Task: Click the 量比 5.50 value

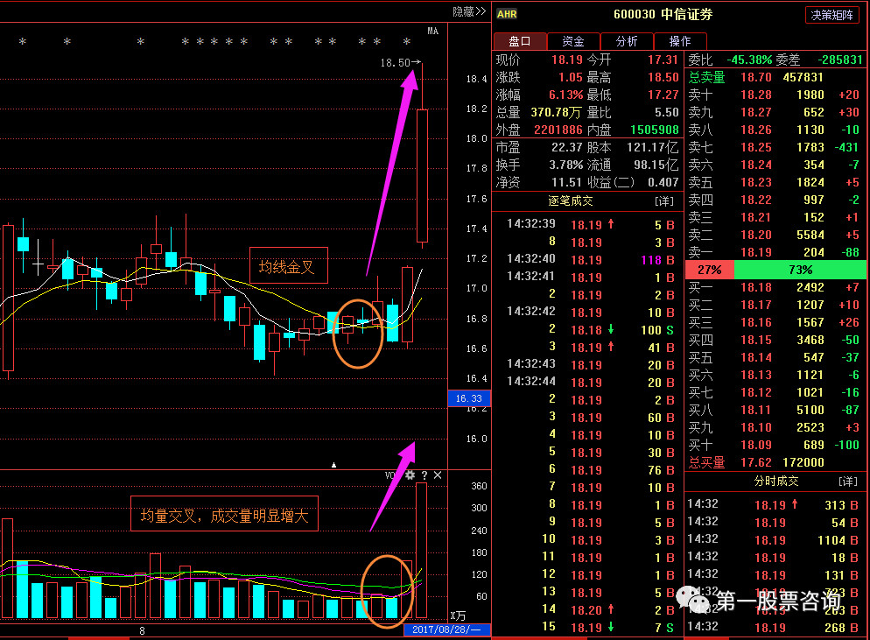Action: point(666,113)
